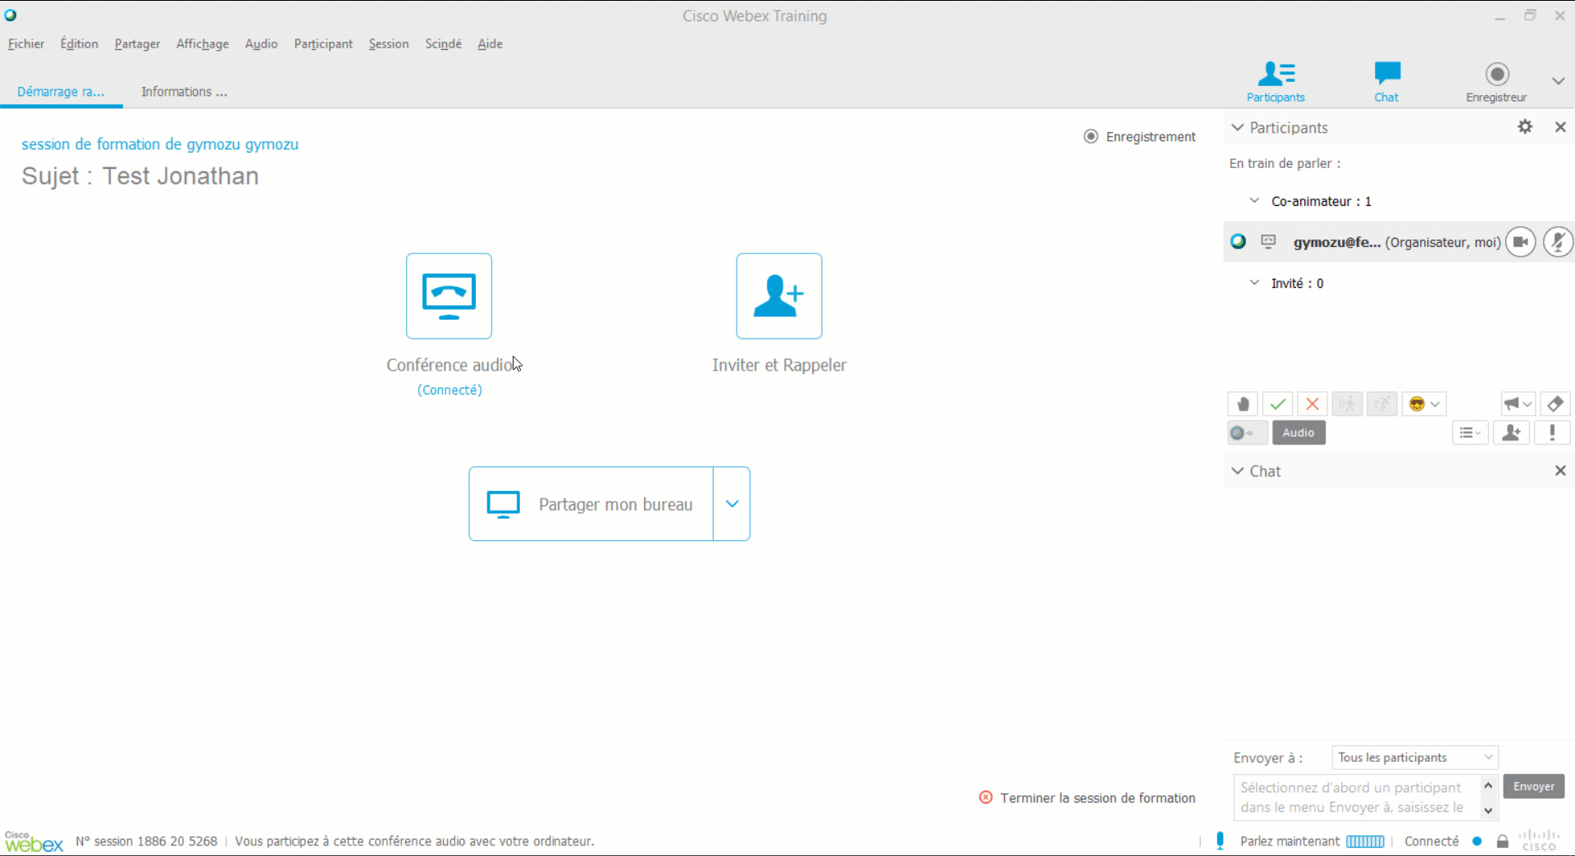The image size is (1575, 856).
Task: Close the Chat panel
Action: (1560, 471)
